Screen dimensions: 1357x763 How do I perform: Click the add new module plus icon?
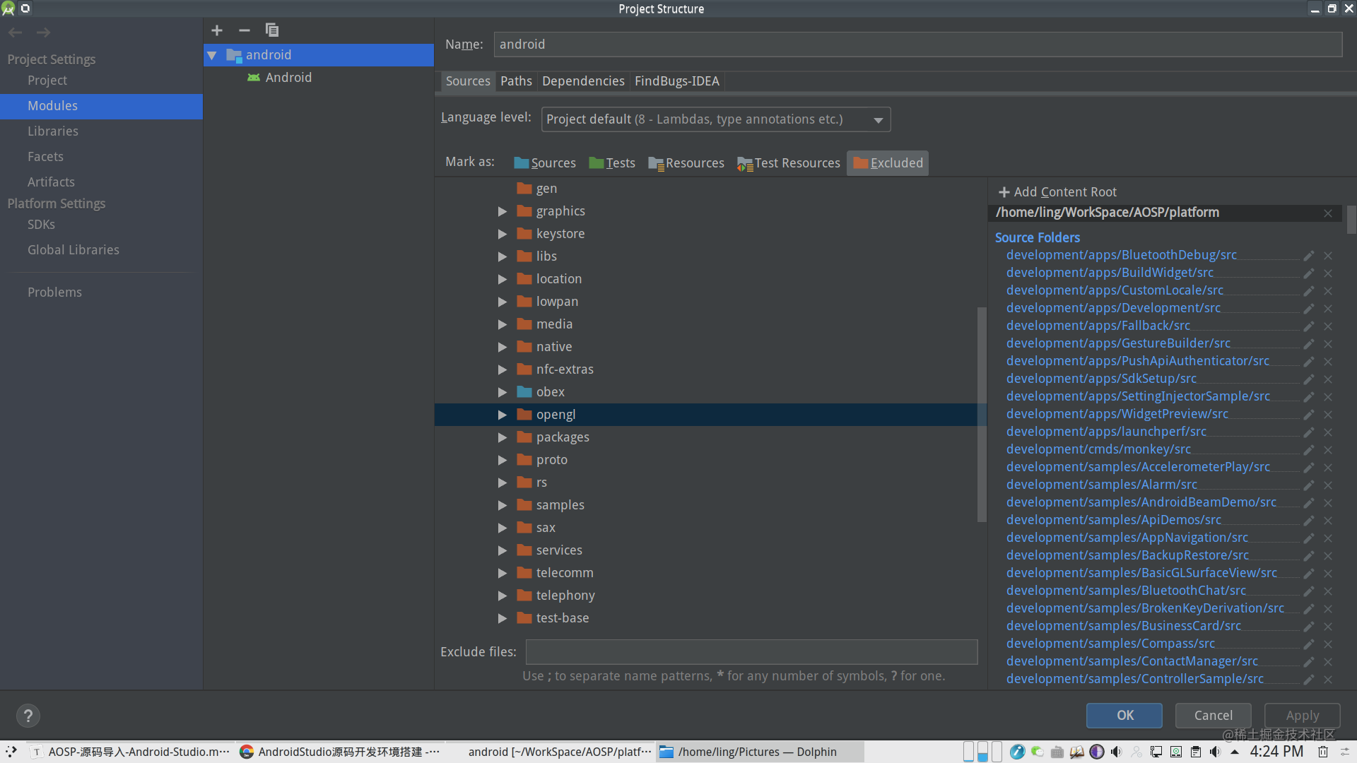pyautogui.click(x=217, y=30)
